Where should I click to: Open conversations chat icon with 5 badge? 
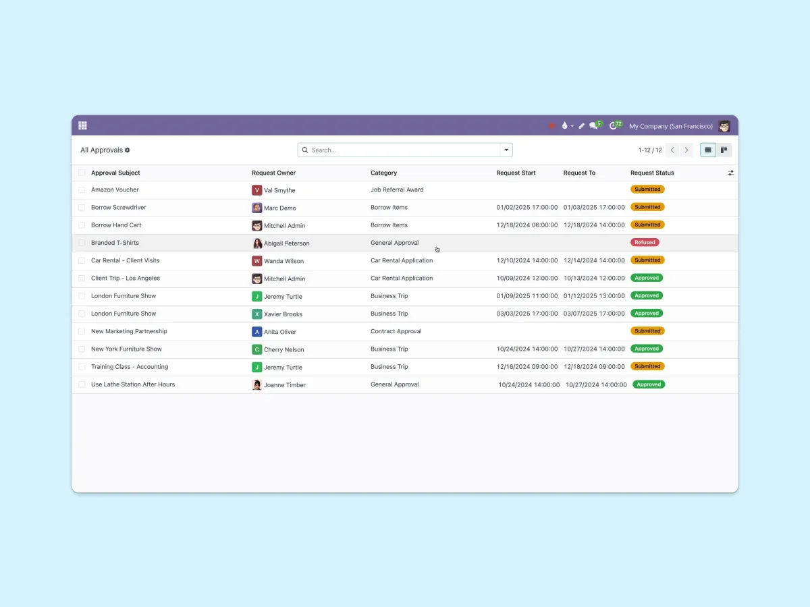594,126
